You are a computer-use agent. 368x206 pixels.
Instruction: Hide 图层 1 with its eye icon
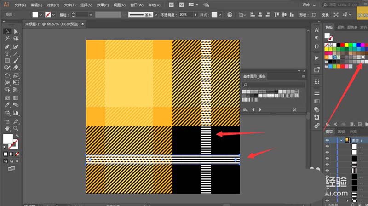pos(328,140)
